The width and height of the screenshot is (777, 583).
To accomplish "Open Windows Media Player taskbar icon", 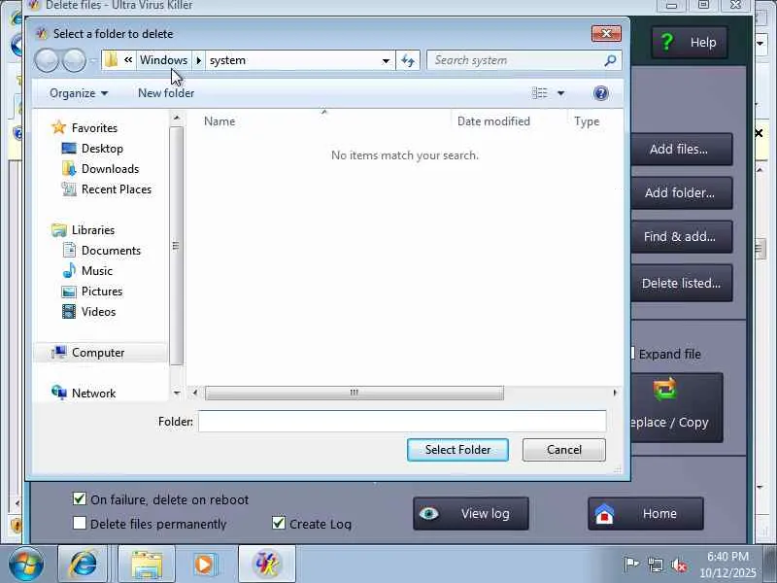I will click(x=204, y=565).
